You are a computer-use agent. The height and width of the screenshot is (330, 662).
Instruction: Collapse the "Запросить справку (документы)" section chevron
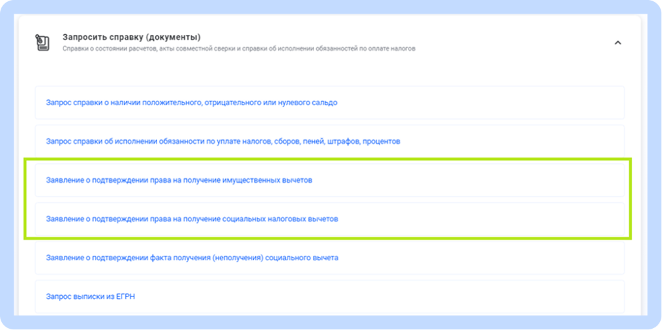[x=617, y=43]
